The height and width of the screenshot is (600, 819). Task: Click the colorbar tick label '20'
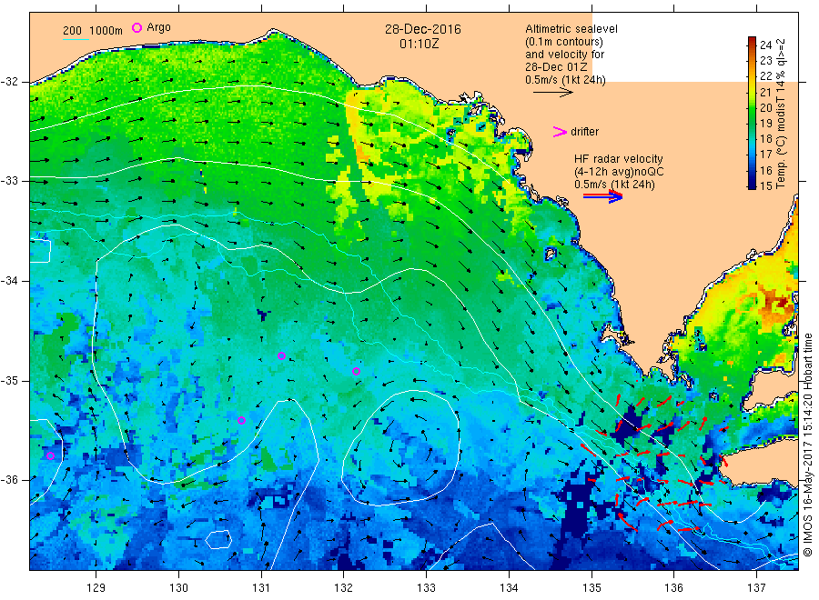[765, 107]
